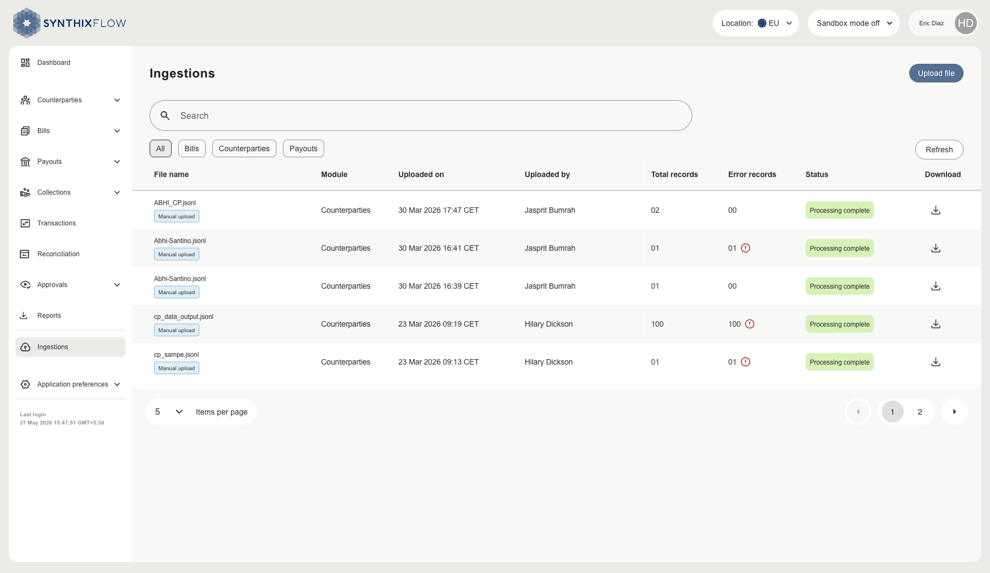Open Transactions from the sidebar
Image resolution: width=990 pixels, height=573 pixels.
pyautogui.click(x=70, y=223)
